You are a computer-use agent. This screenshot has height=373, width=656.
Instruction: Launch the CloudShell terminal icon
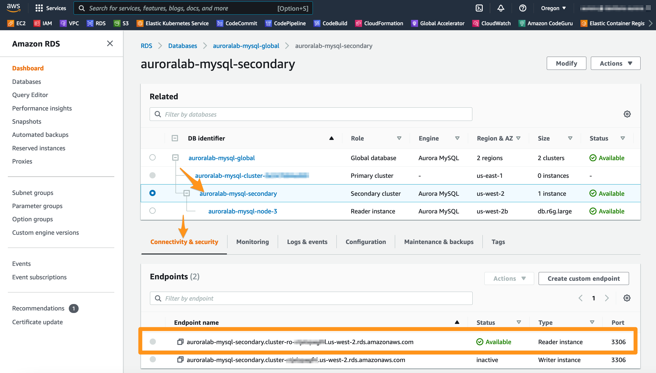pos(479,8)
